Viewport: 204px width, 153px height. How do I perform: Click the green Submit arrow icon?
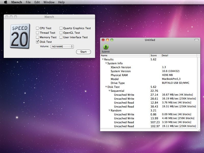coord(106,47)
